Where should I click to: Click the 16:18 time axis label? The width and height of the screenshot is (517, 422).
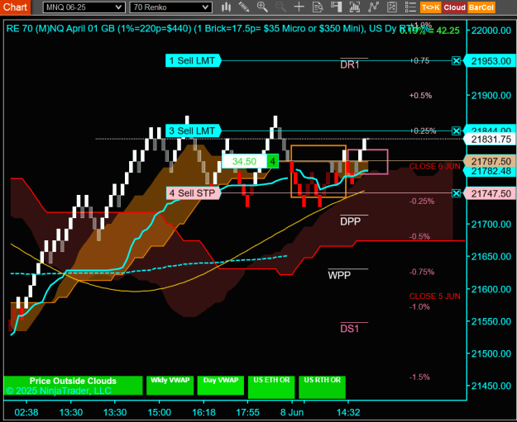pyautogui.click(x=203, y=412)
